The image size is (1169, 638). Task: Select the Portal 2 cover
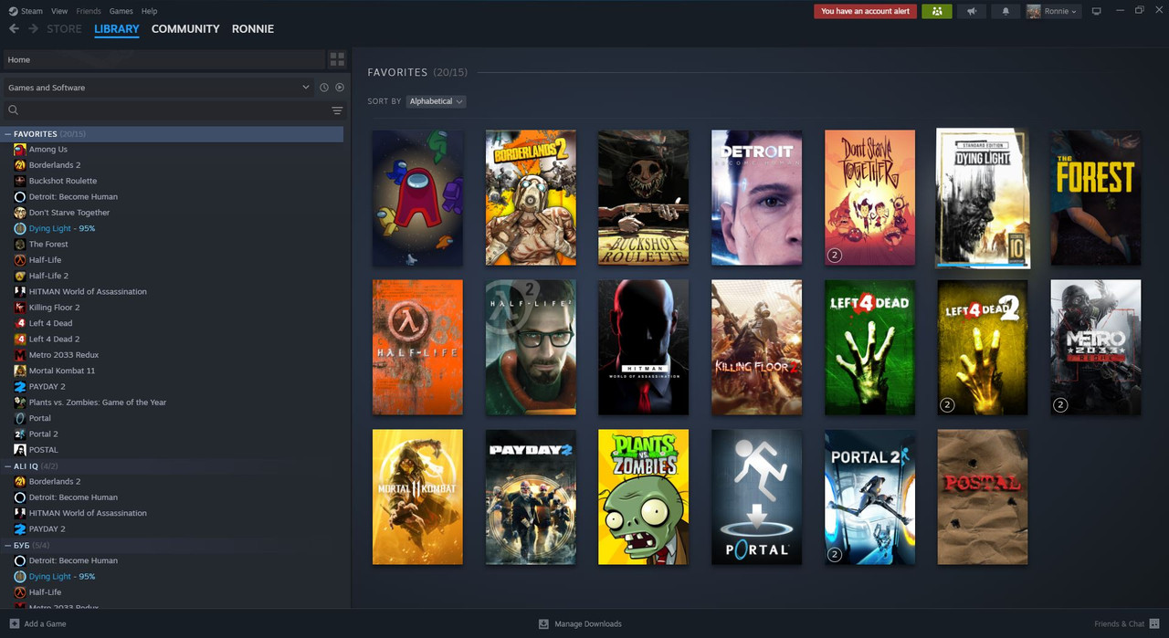(x=869, y=497)
